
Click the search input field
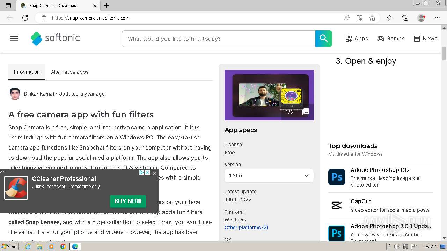(219, 39)
